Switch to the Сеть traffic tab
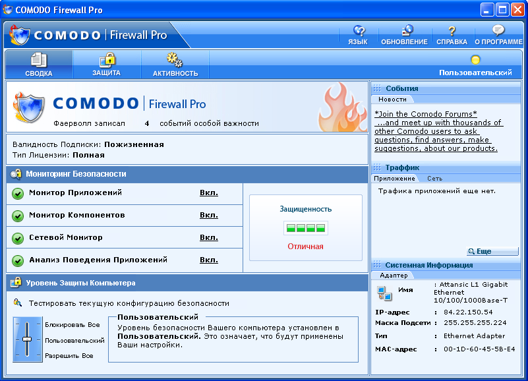 434,179
